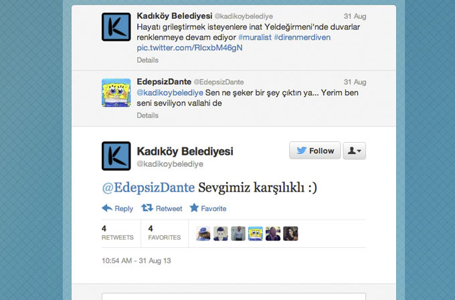
Task: Open the @EdepsizDante mention in the main tweet
Action: (149, 187)
